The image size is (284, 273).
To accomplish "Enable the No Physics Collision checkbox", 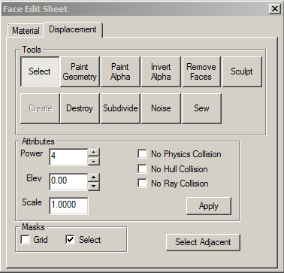I will 142,153.
